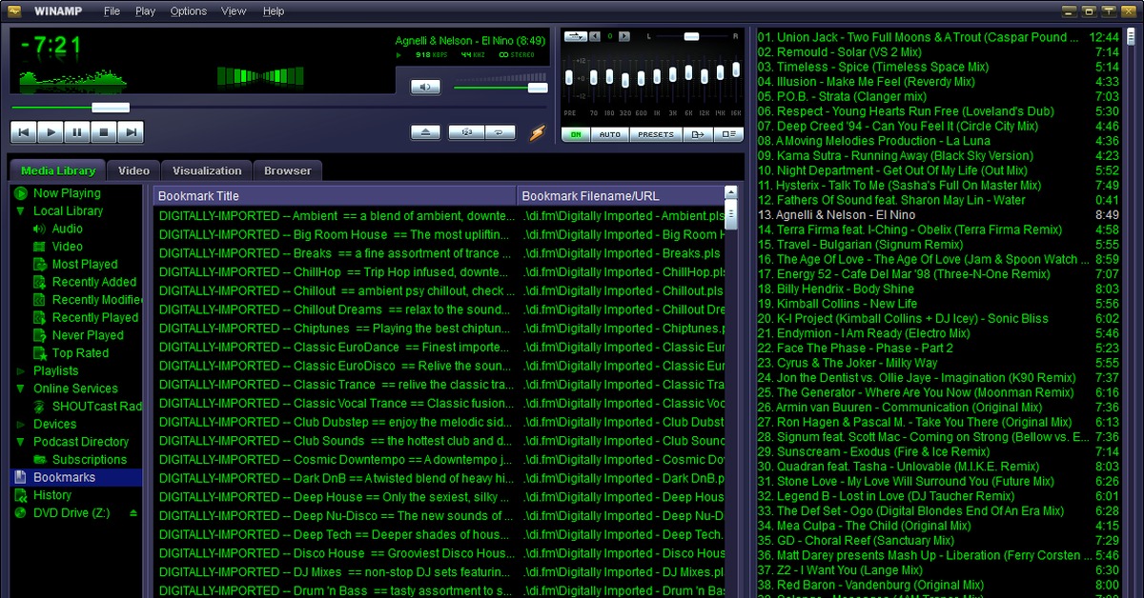Click the Bookmarks page icon

[x=21, y=477]
